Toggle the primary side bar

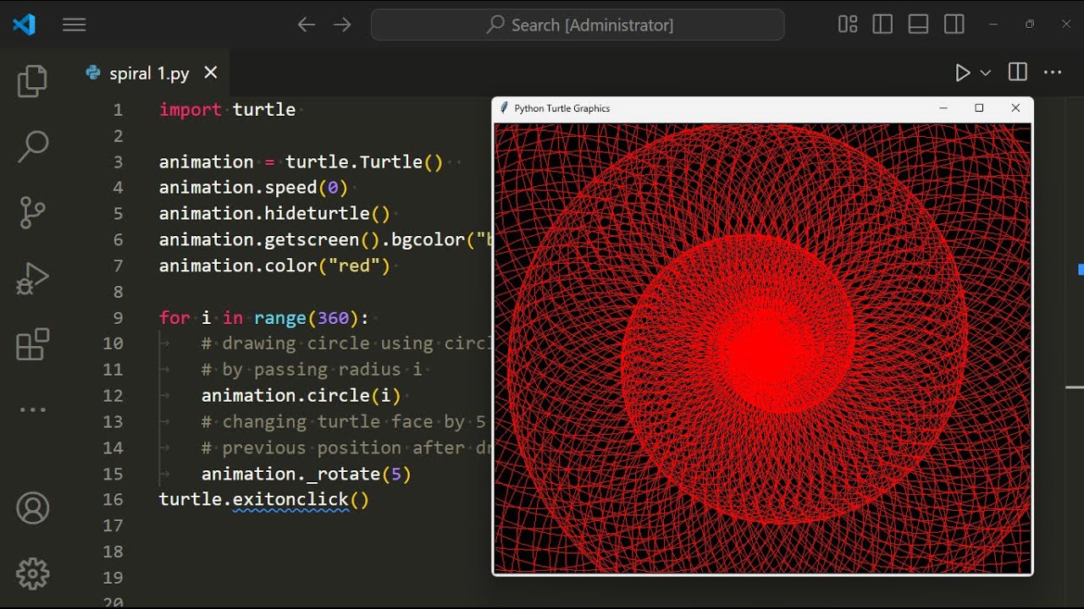(882, 25)
